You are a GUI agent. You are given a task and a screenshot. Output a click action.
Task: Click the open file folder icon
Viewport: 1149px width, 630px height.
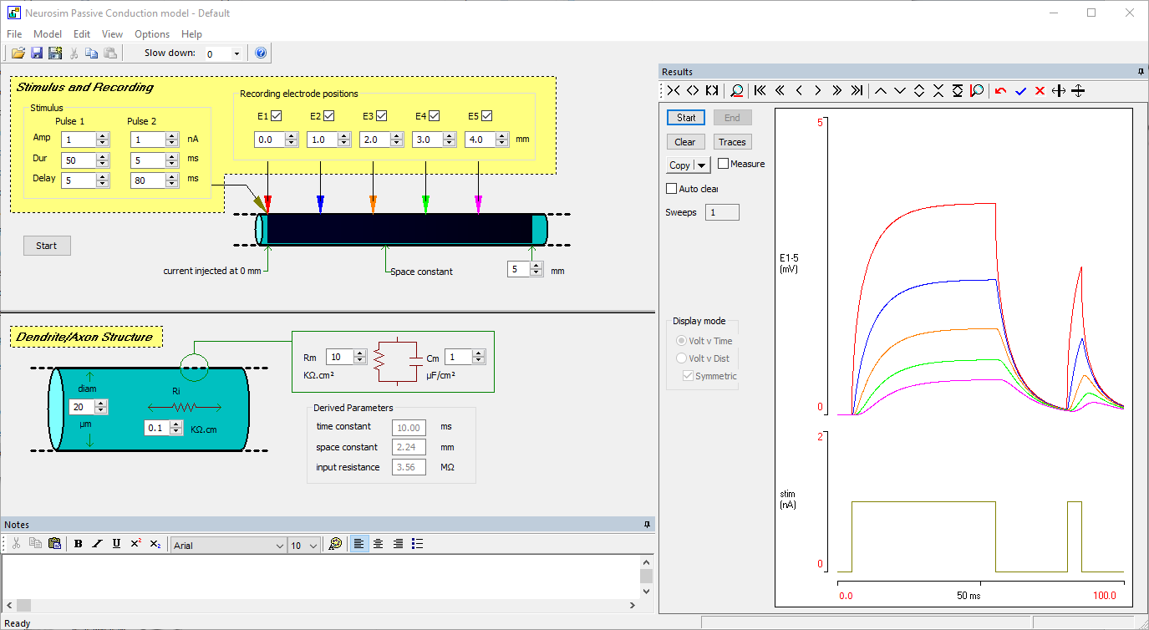click(x=18, y=53)
